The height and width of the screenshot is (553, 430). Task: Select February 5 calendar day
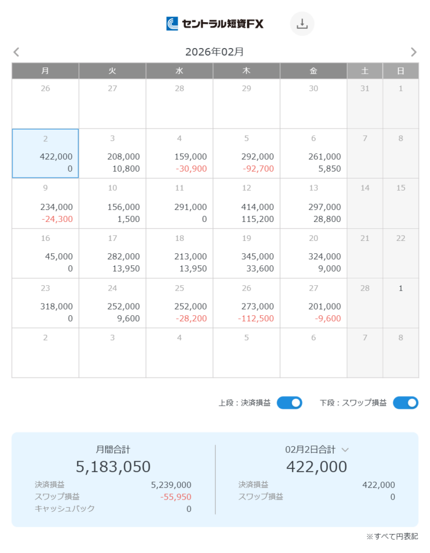click(246, 153)
